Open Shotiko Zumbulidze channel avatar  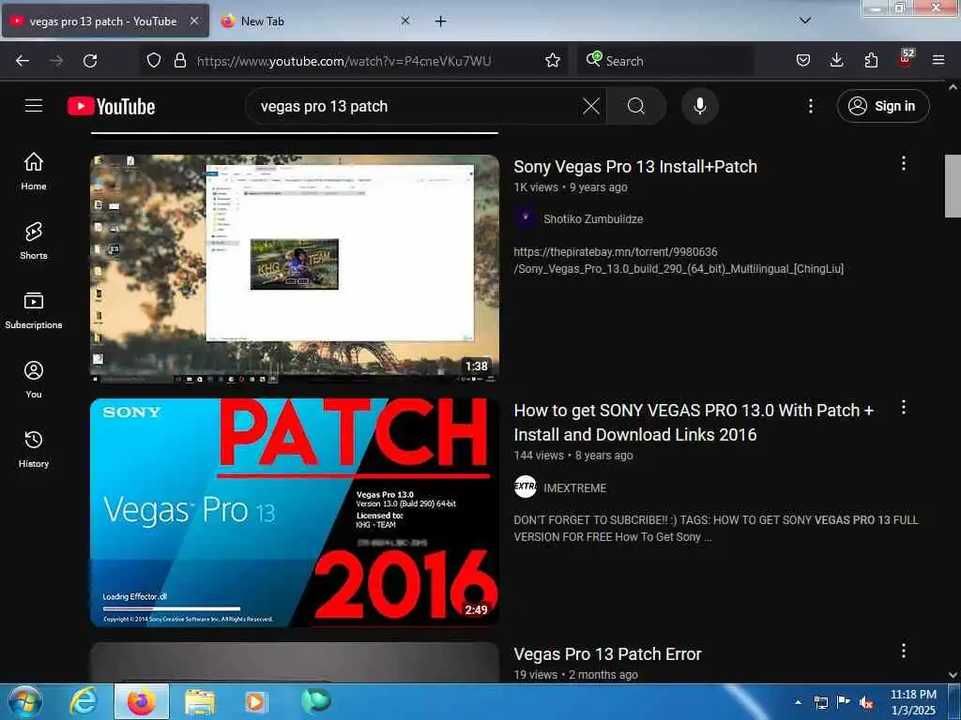tap(526, 218)
